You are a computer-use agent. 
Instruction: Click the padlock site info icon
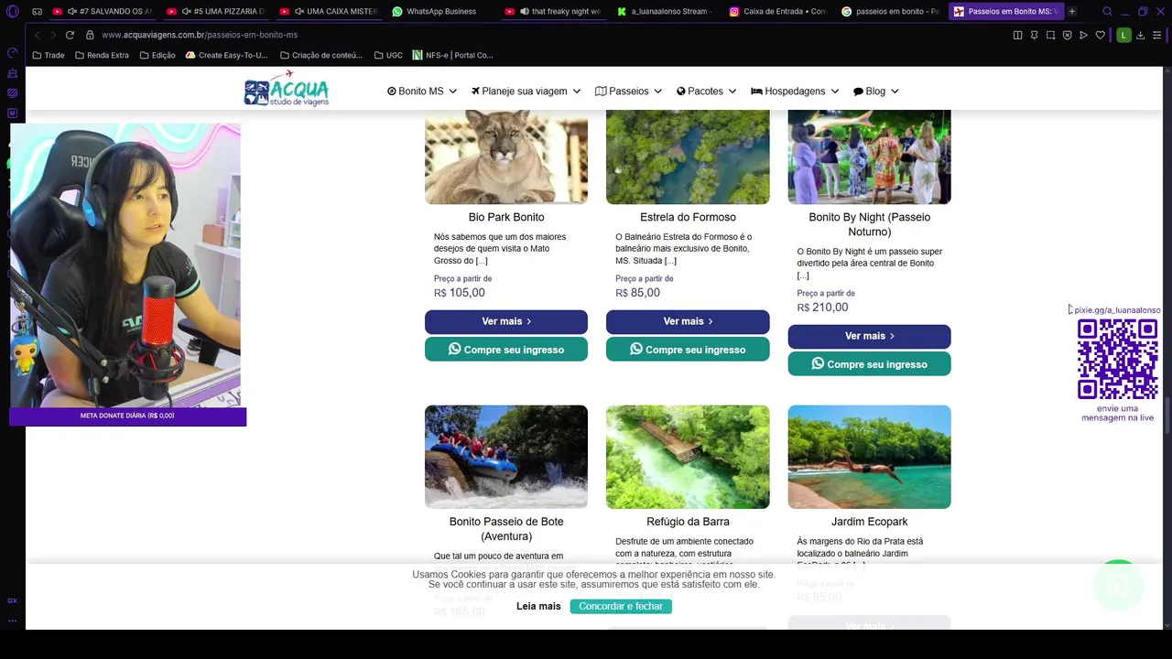click(90, 35)
